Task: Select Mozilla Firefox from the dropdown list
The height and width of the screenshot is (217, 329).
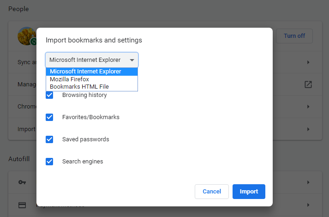Action: coord(69,79)
